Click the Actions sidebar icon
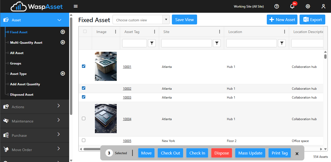 [x=6, y=107]
